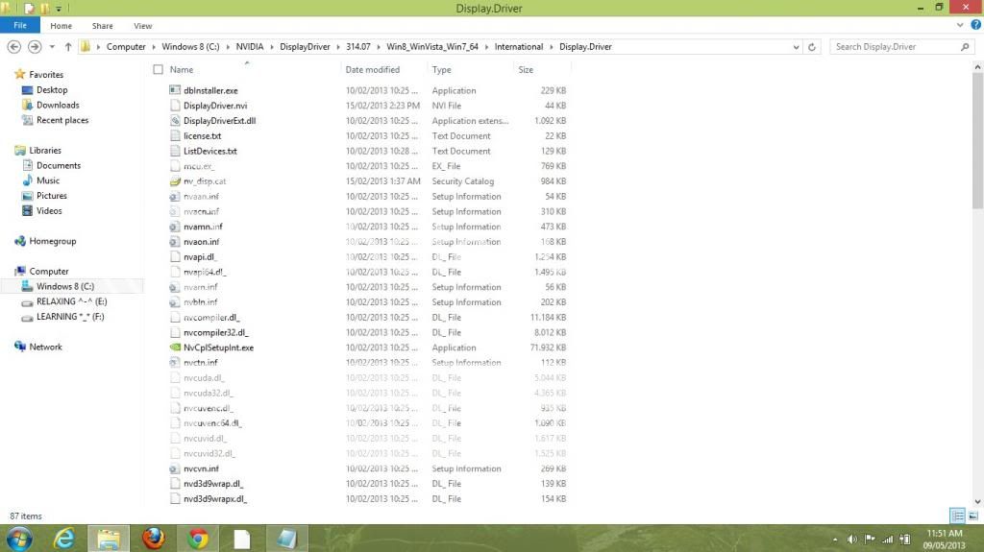Viewport: 984px width, 552px height.
Task: Select the license.txt file
Action: tap(202, 135)
